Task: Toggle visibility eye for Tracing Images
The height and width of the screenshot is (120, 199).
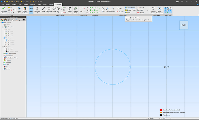Action: pos(7,53)
